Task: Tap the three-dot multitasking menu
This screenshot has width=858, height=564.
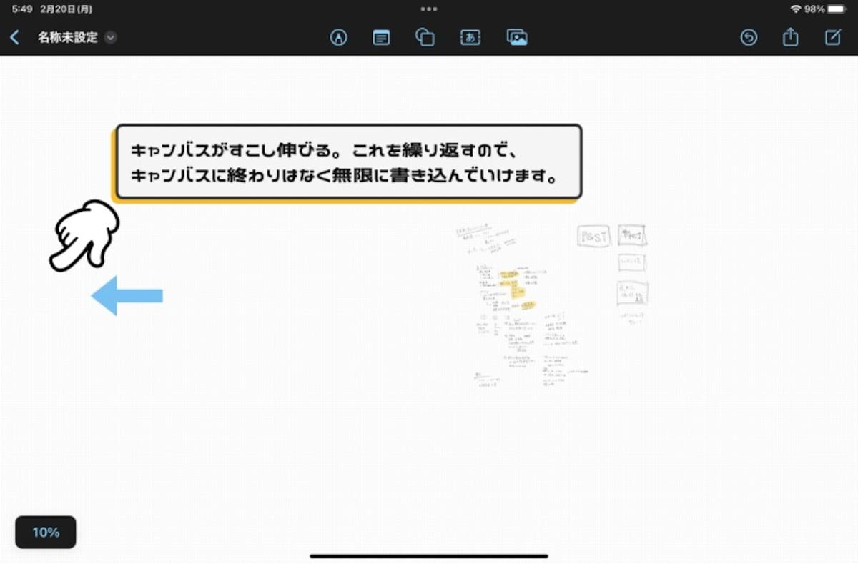Action: 429,9
